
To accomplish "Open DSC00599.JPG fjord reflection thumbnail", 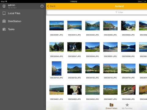I will click(128, 47).
